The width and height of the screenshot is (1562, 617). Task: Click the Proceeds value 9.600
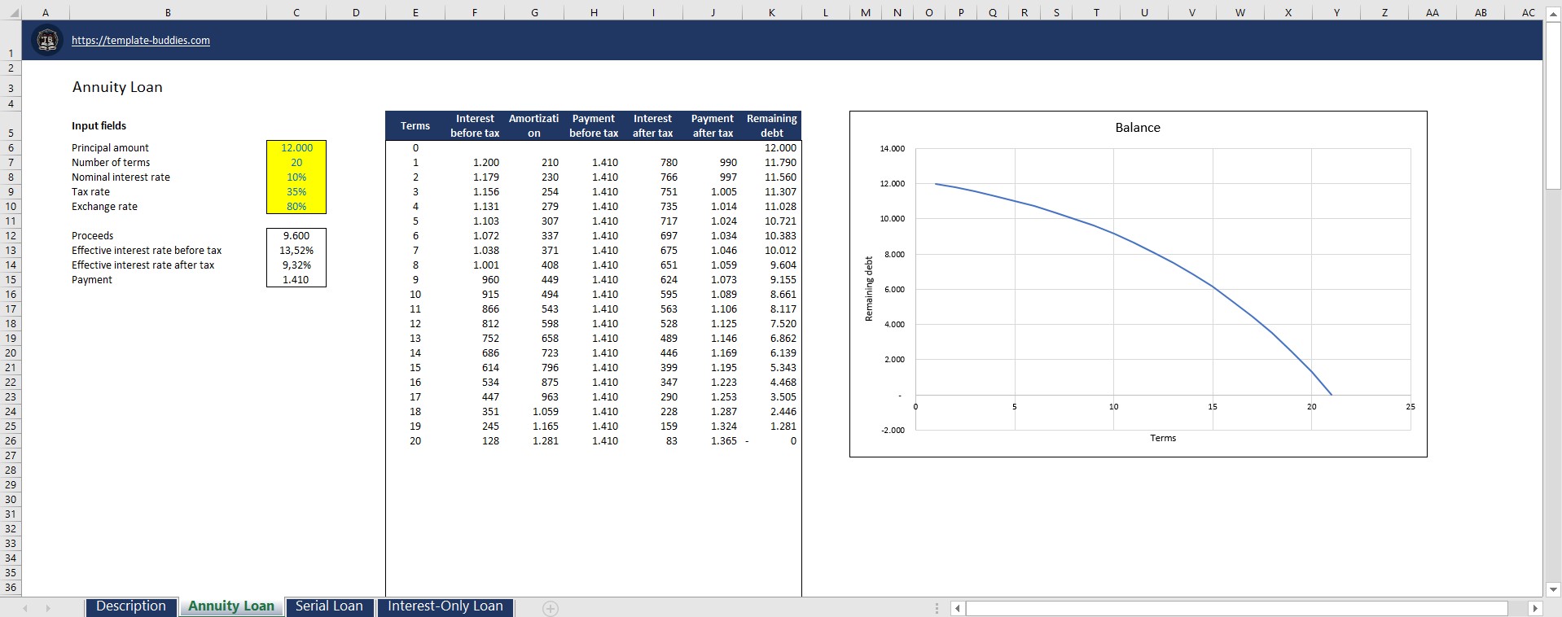(x=296, y=236)
